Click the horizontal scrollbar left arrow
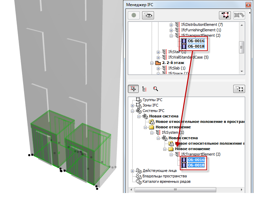255x209 pixels. pos(131,190)
